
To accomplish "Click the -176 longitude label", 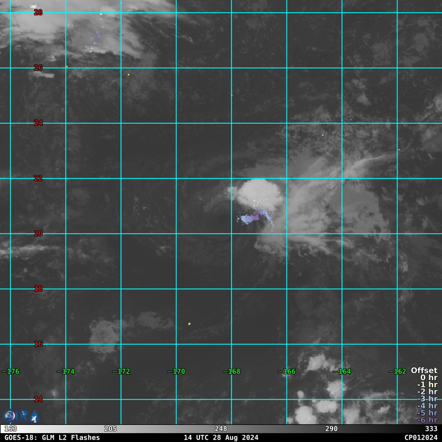I will 10,371.
